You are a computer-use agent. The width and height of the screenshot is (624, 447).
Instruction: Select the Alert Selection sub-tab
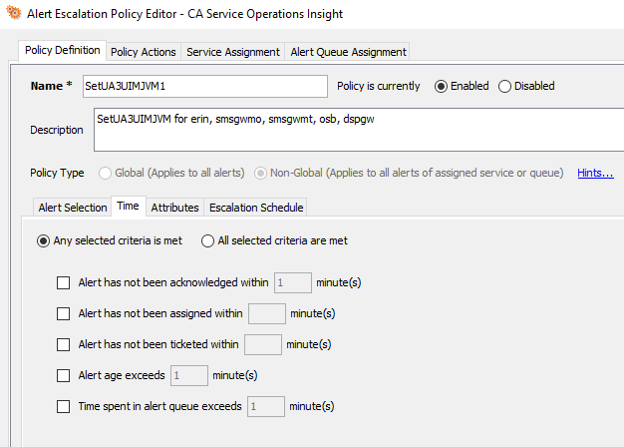point(73,208)
